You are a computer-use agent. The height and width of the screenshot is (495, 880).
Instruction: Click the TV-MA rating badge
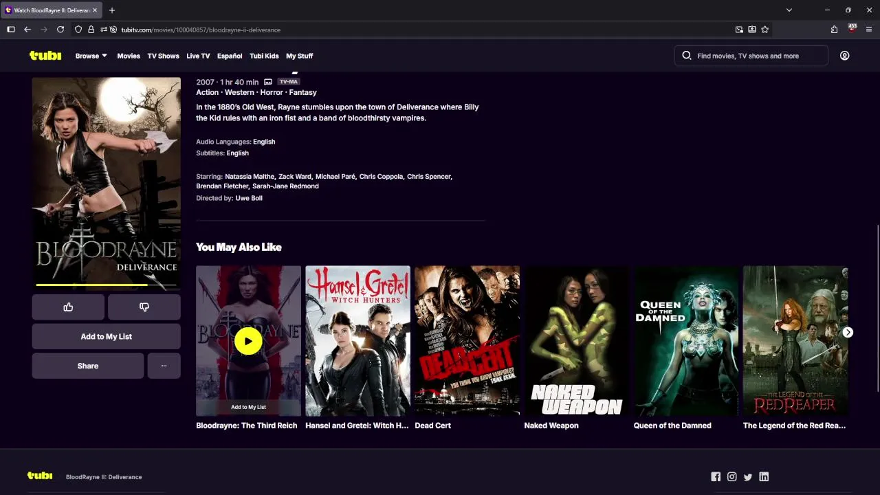coord(288,82)
